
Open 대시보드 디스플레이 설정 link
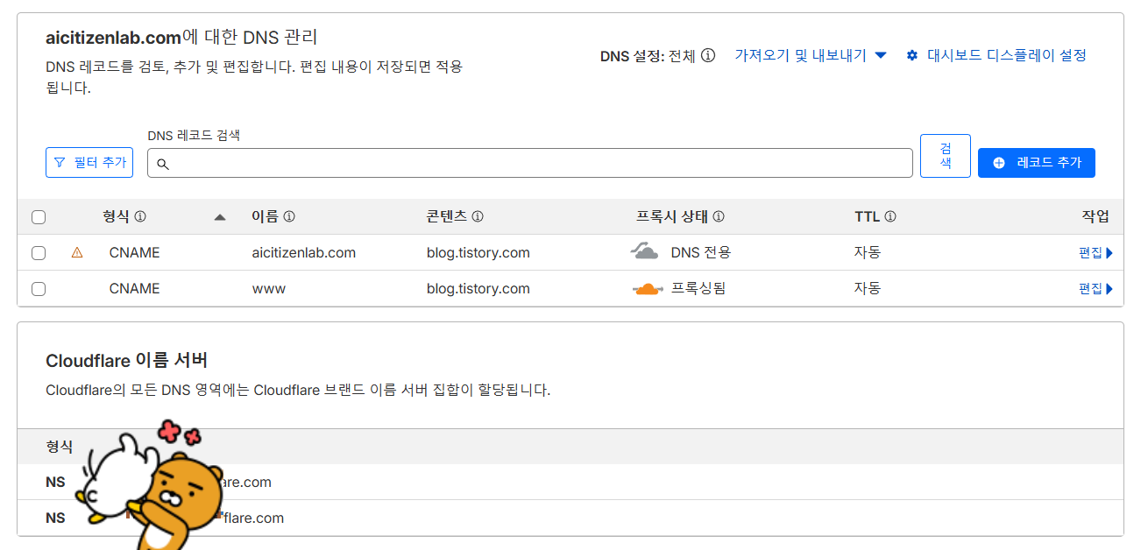1007,55
